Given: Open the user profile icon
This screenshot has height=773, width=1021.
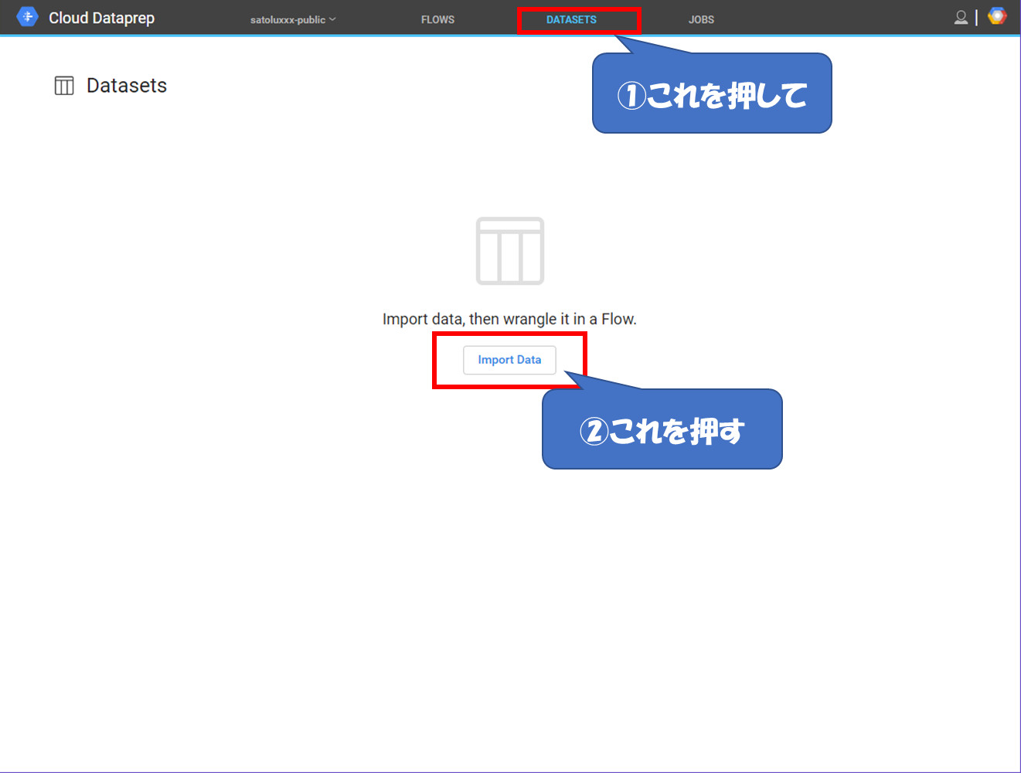Looking at the screenshot, I should pyautogui.click(x=961, y=17).
